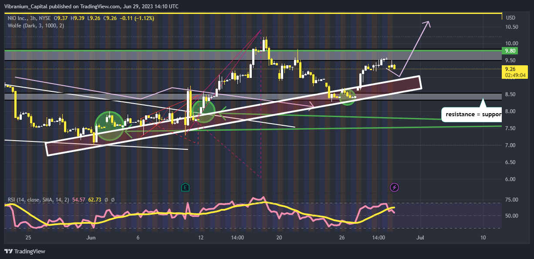Click the Jul label on time axis

420,238
